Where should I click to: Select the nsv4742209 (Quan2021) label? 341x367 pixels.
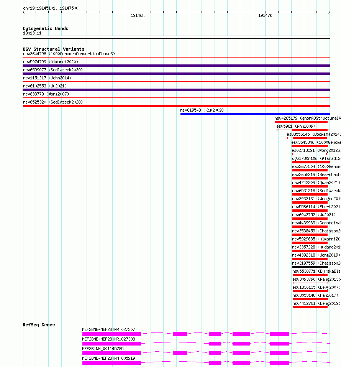(316, 183)
